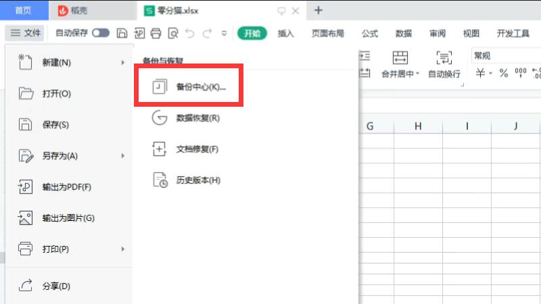Viewport: 541px width, 304px height.
Task: Click the print icon in quick toolbar
Action: (x=156, y=32)
